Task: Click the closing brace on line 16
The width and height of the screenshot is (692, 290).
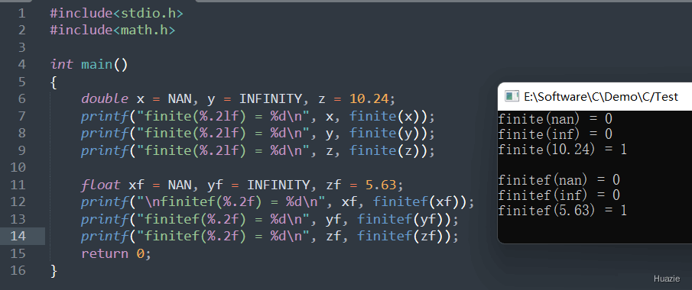Action: [x=54, y=271]
